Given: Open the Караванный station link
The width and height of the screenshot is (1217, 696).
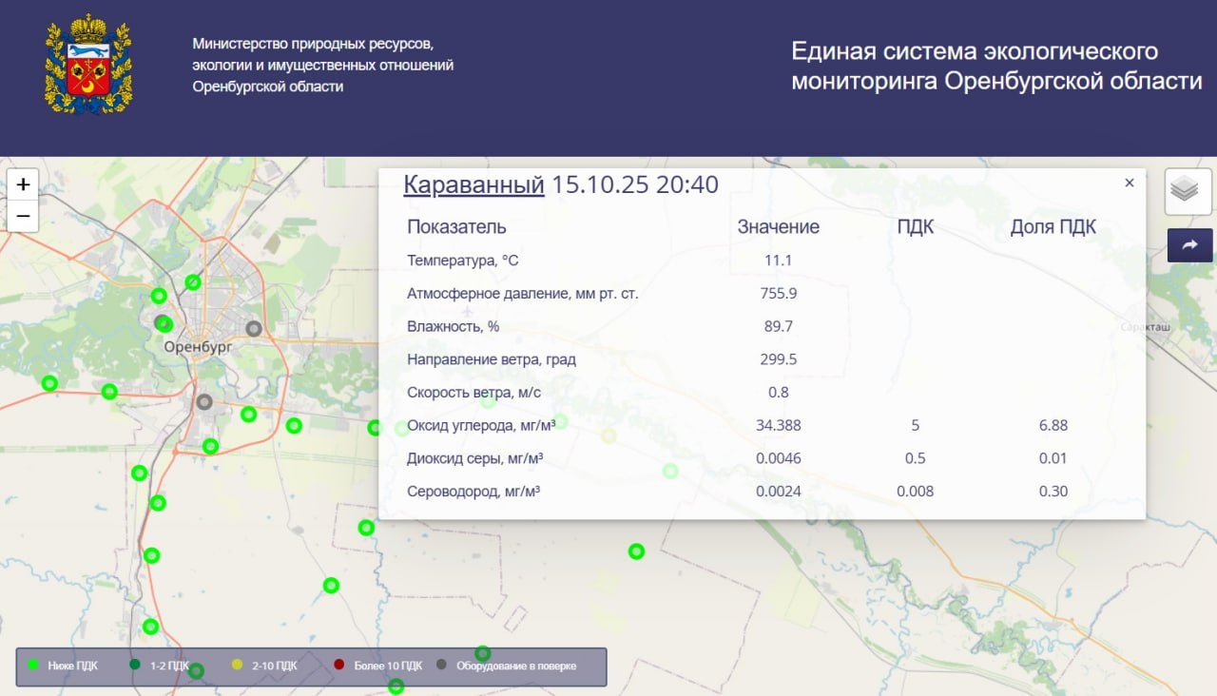Looking at the screenshot, I should 473,184.
